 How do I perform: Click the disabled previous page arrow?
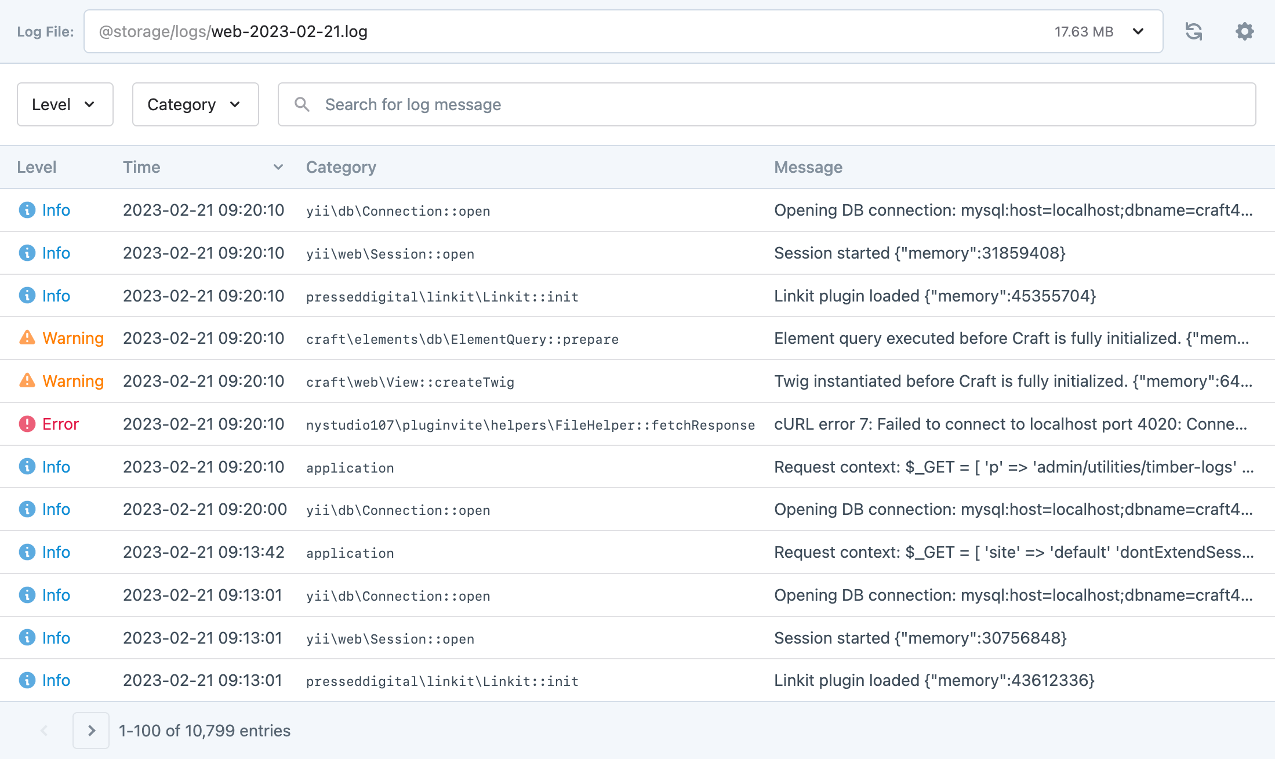44,731
